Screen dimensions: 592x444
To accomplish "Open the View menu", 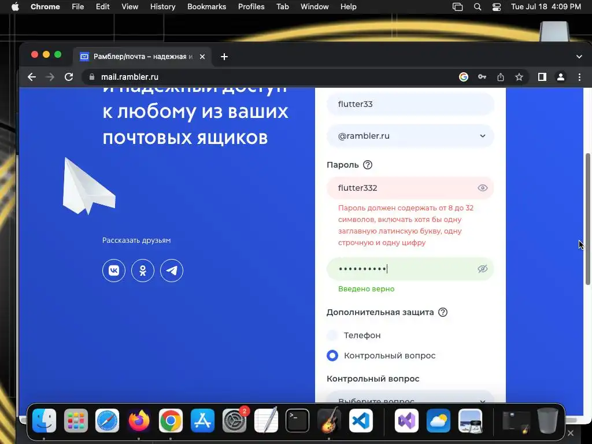I will [x=129, y=7].
